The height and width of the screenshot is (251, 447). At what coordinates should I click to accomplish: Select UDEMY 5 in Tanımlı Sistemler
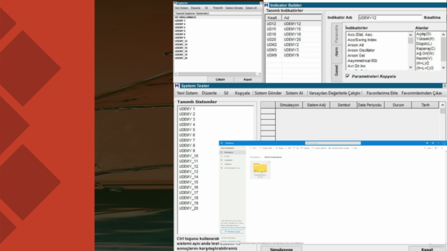187,130
